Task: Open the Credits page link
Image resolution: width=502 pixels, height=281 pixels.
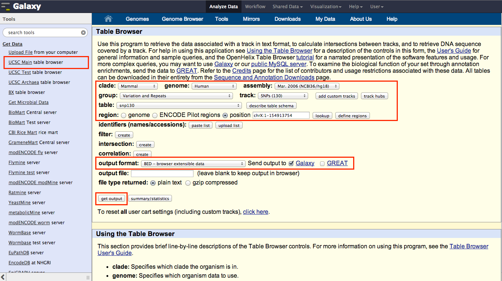Action: tap(242, 71)
